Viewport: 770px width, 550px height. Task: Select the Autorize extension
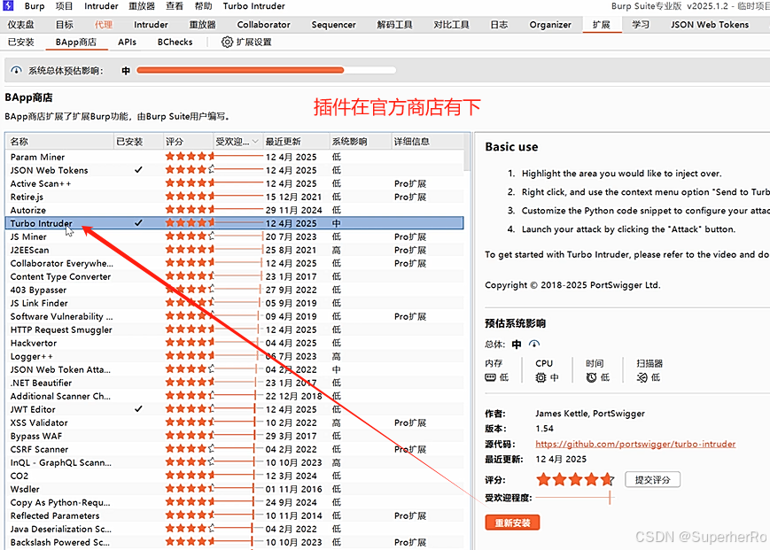pyautogui.click(x=234, y=210)
